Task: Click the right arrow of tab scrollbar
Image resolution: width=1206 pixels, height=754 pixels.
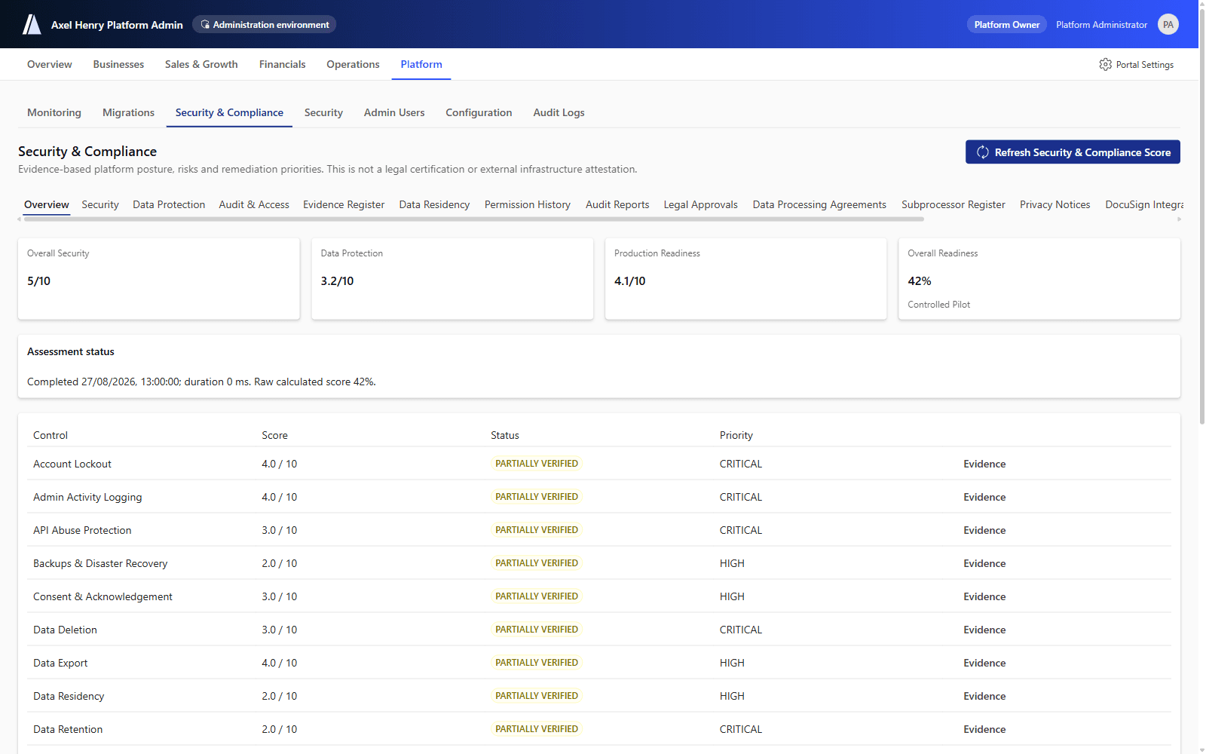Action: (1179, 219)
